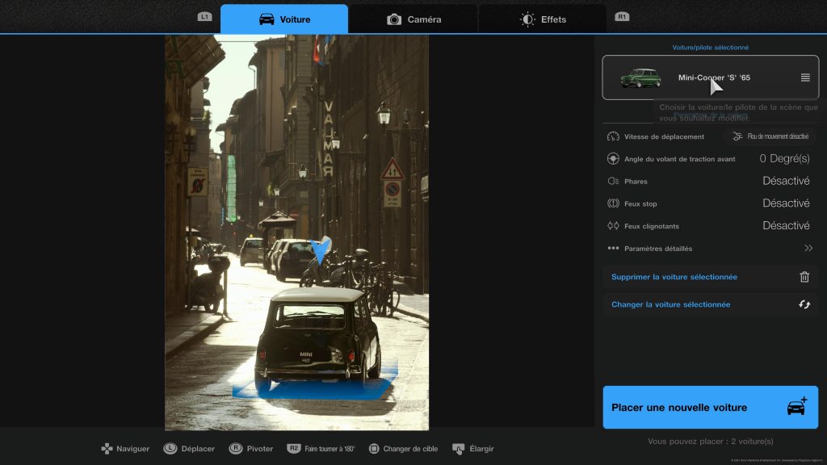Toggle Feux clignotants indicators

(786, 226)
